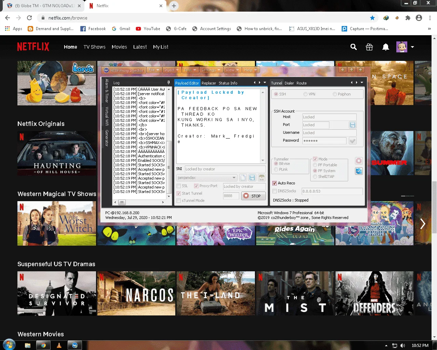The width and height of the screenshot is (437, 350).
Task: Click the Netflix profile avatar
Action: pos(402,47)
